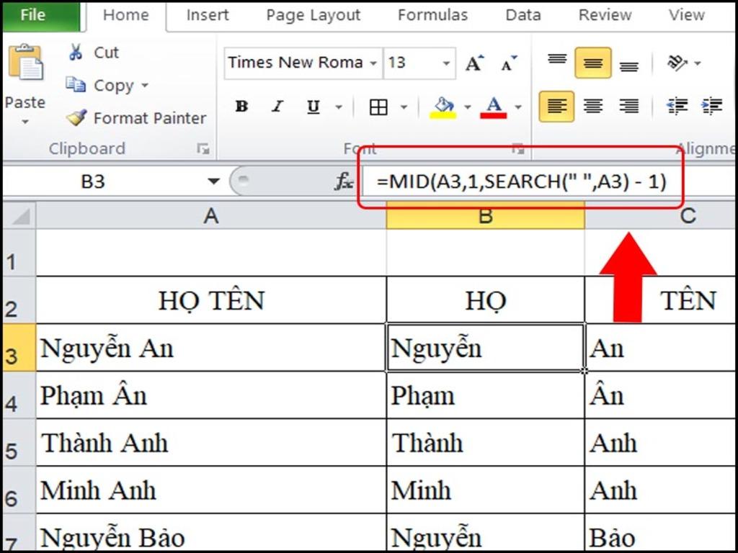Toggle Middle Align for selected cell
This screenshot has height=553, width=738.
pos(592,63)
